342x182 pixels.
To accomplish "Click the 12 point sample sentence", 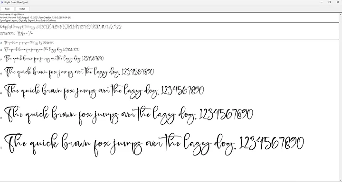I will point(29,43).
